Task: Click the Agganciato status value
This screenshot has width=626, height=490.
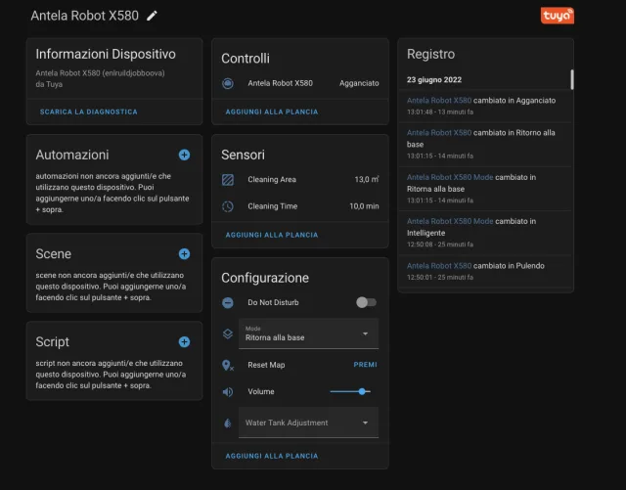Action: pos(359,83)
